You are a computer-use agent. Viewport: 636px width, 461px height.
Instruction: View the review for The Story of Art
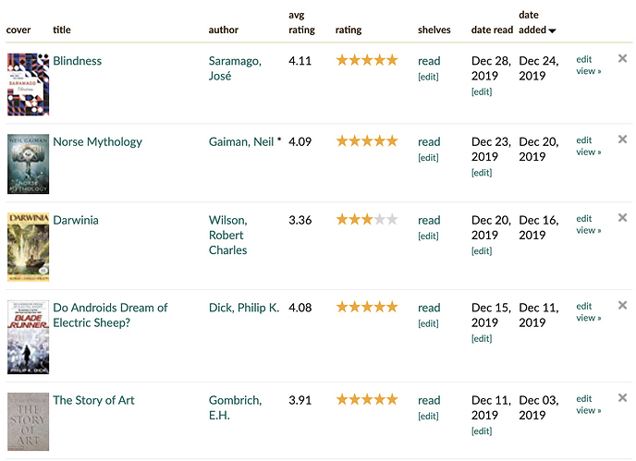tap(588, 410)
